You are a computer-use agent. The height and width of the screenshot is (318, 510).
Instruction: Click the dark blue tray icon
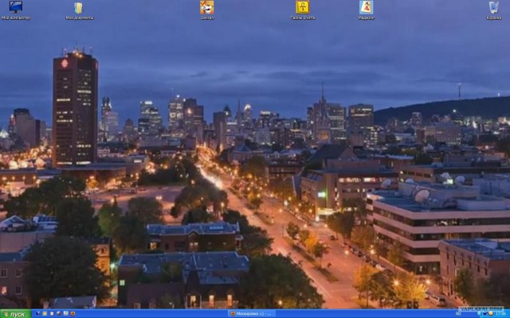(485, 313)
